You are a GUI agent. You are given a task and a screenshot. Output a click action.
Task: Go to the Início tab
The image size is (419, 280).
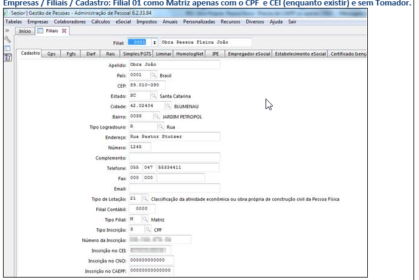coord(25,30)
